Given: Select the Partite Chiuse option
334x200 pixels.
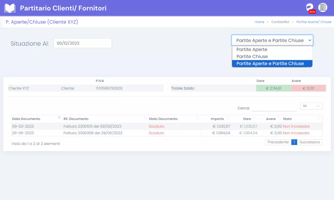Looking at the screenshot, I should (272, 57).
